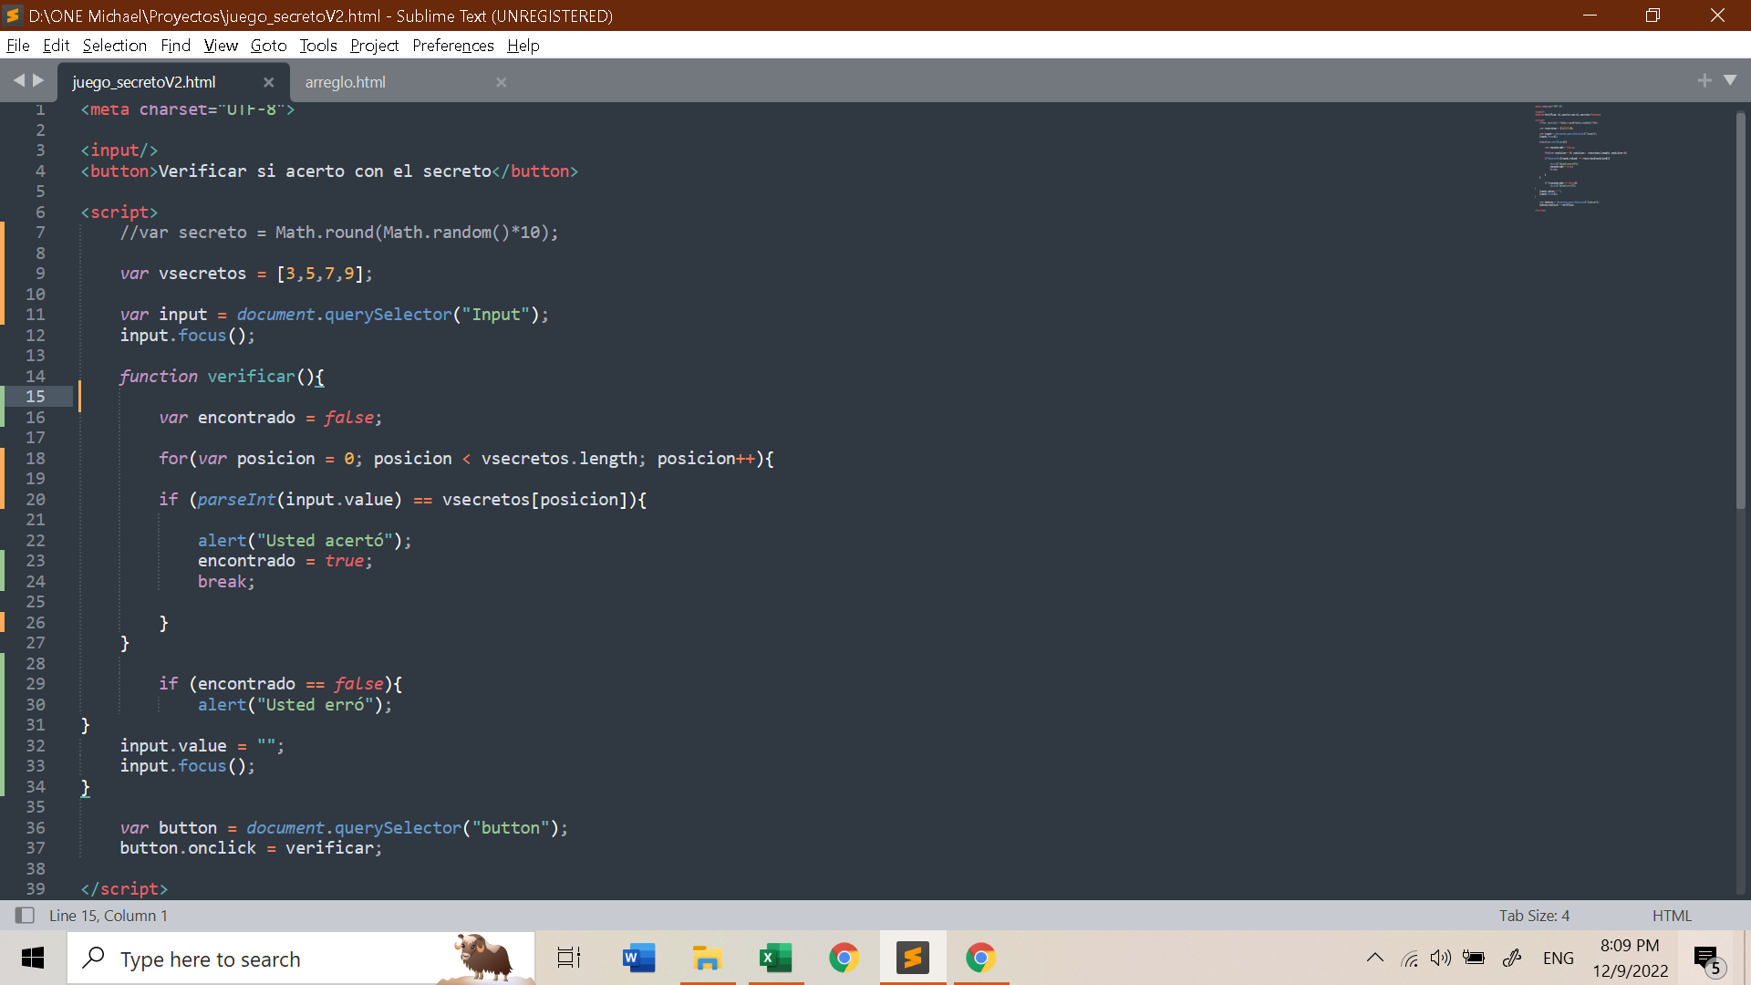Open volume control tray icon
1751x985 pixels.
1441,958
